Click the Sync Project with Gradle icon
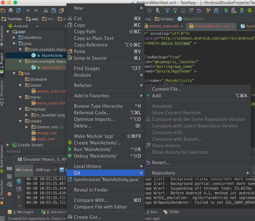The height and width of the screenshot is (221, 255). coord(226,11)
